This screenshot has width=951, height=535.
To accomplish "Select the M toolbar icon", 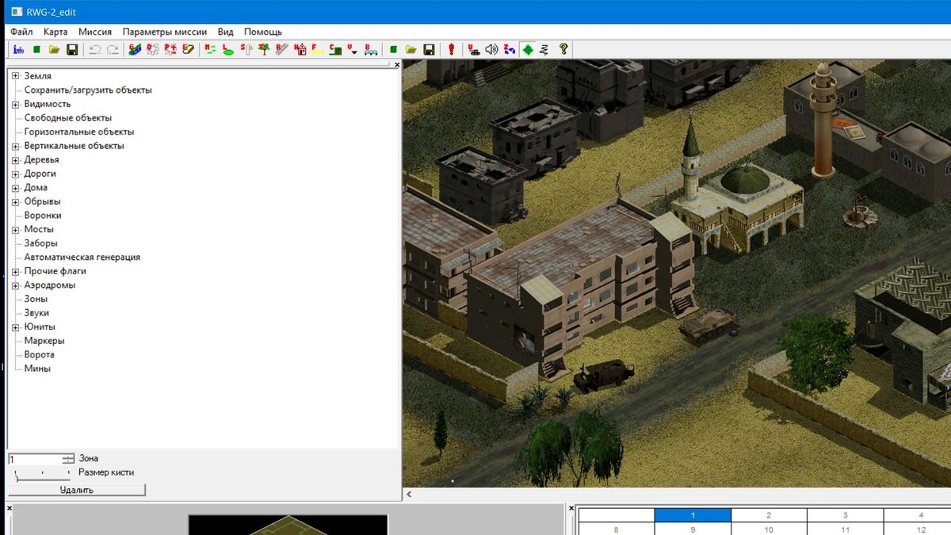I will 210,49.
